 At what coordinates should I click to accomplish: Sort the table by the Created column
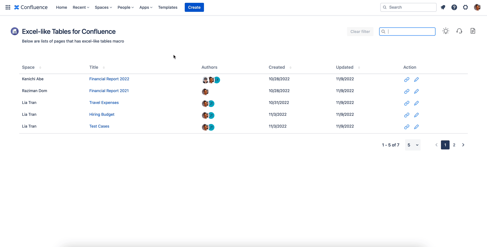(290, 68)
